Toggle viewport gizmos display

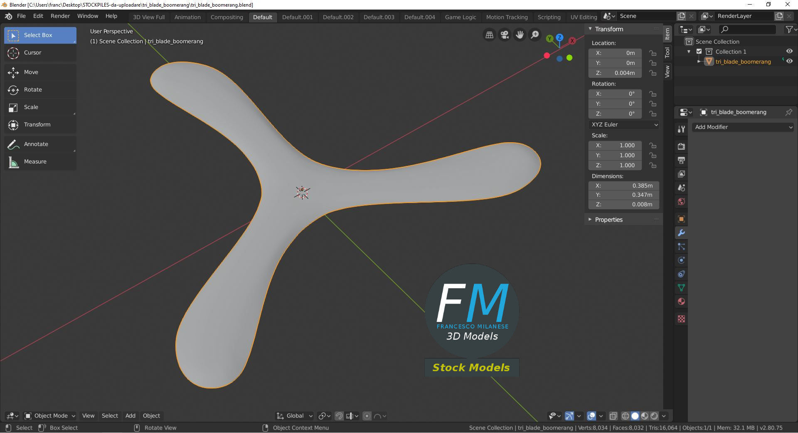tap(569, 416)
